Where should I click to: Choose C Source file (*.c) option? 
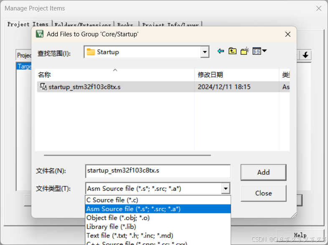[x=158, y=200]
